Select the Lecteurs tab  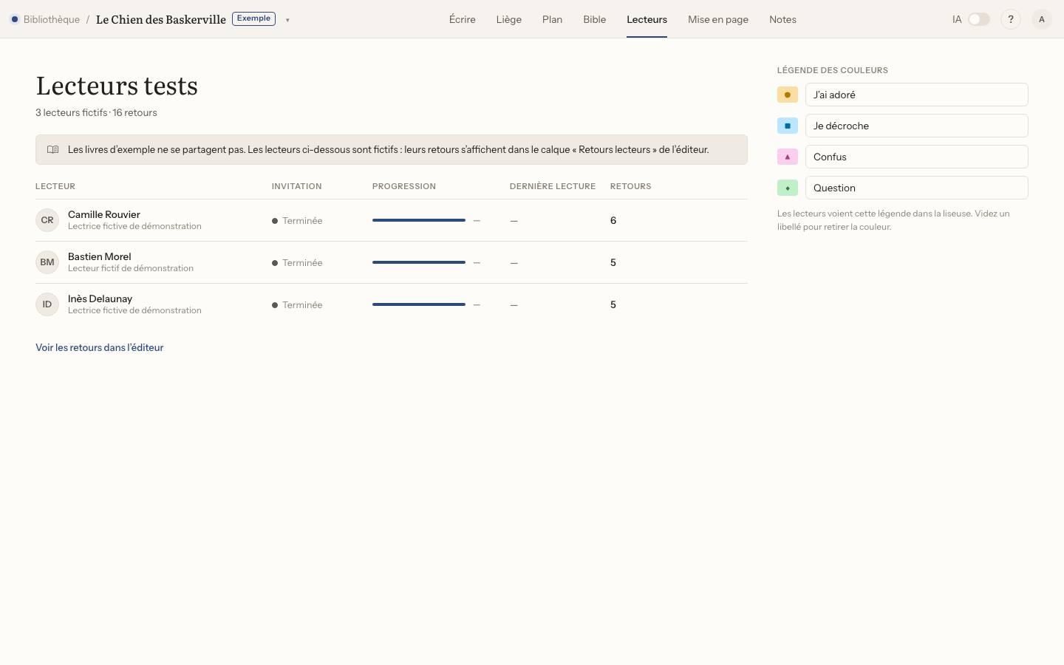click(647, 19)
